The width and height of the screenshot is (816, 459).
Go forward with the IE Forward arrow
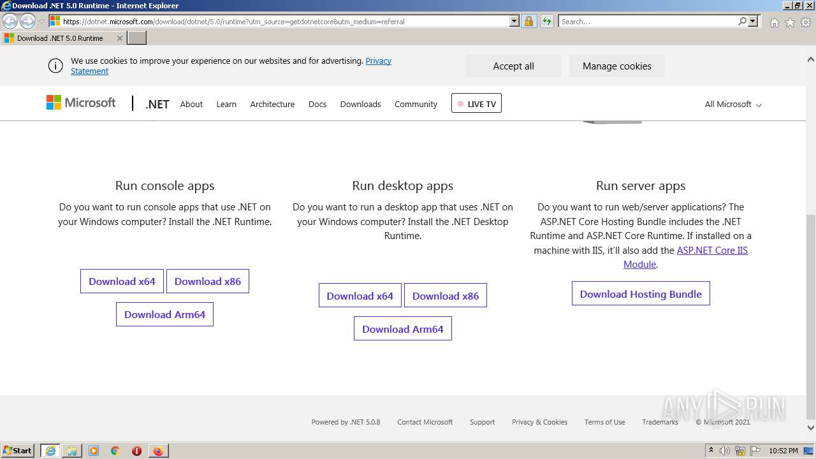click(x=27, y=21)
